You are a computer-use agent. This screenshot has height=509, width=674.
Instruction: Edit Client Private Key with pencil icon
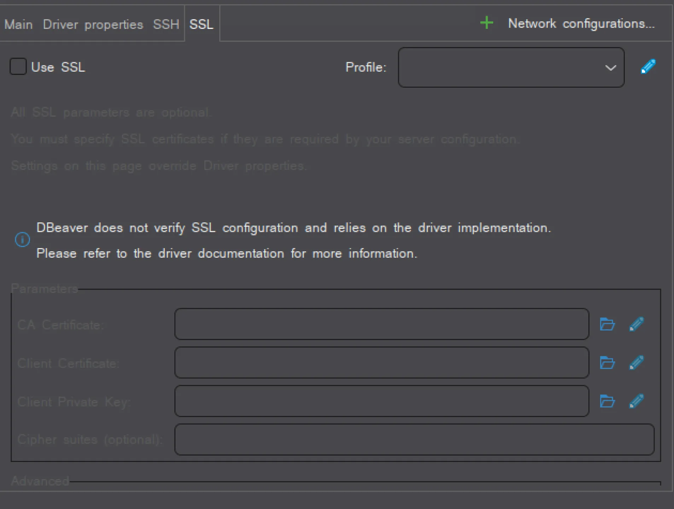click(637, 401)
